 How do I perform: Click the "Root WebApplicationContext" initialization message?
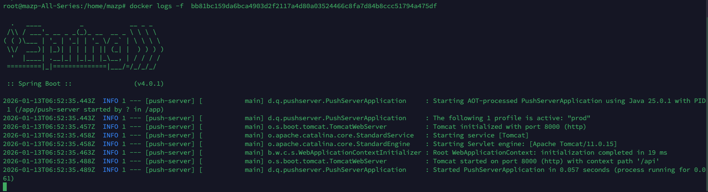[550, 153]
